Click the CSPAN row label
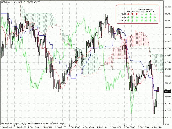The width and height of the screenshot is (172, 129). point(123,21)
